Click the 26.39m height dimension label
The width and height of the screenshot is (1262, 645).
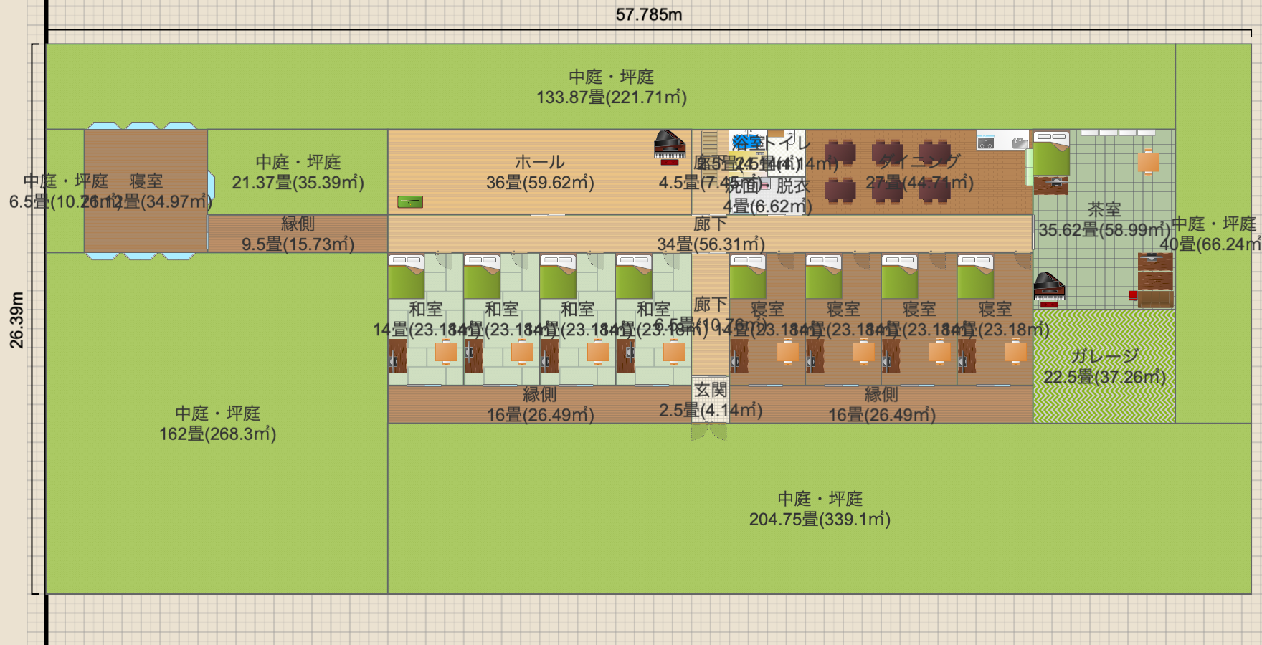pos(16,320)
